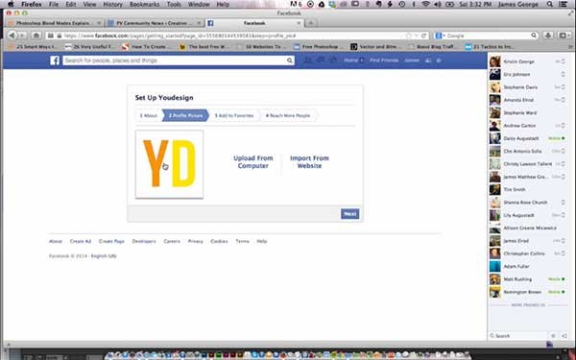576x360 pixels.
Task: Open Spotlight search in menu bar
Action: tap(550, 5)
